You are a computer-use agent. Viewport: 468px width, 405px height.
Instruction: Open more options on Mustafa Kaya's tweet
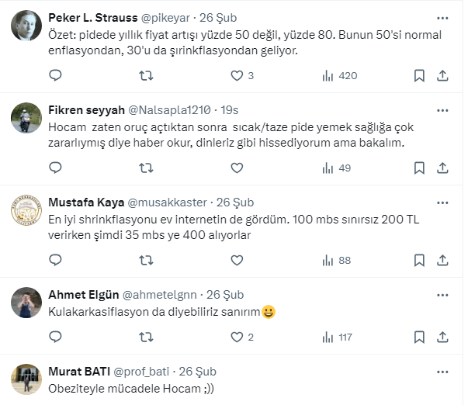click(442, 202)
